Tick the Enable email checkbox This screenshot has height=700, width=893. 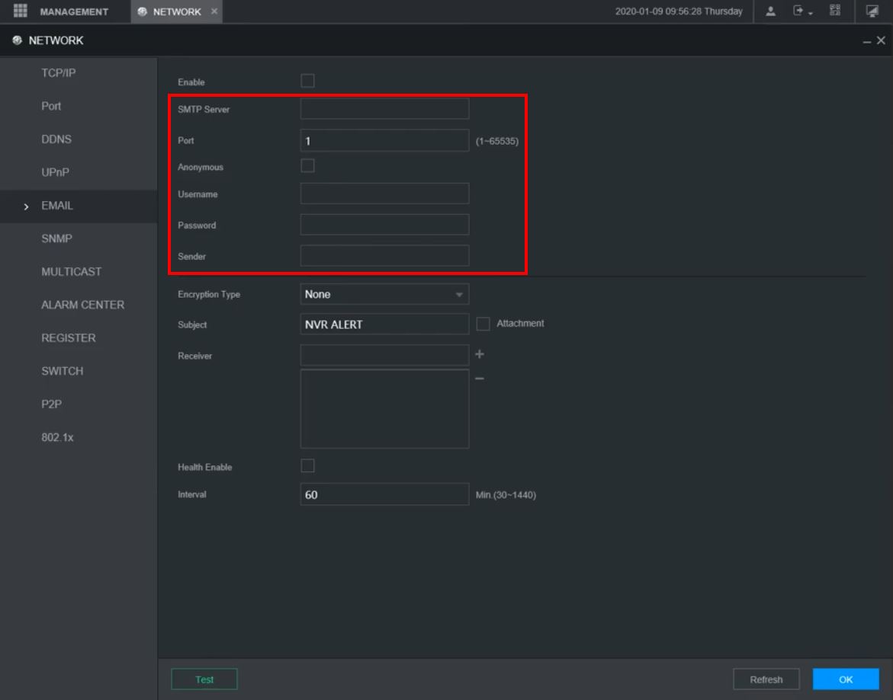308,82
